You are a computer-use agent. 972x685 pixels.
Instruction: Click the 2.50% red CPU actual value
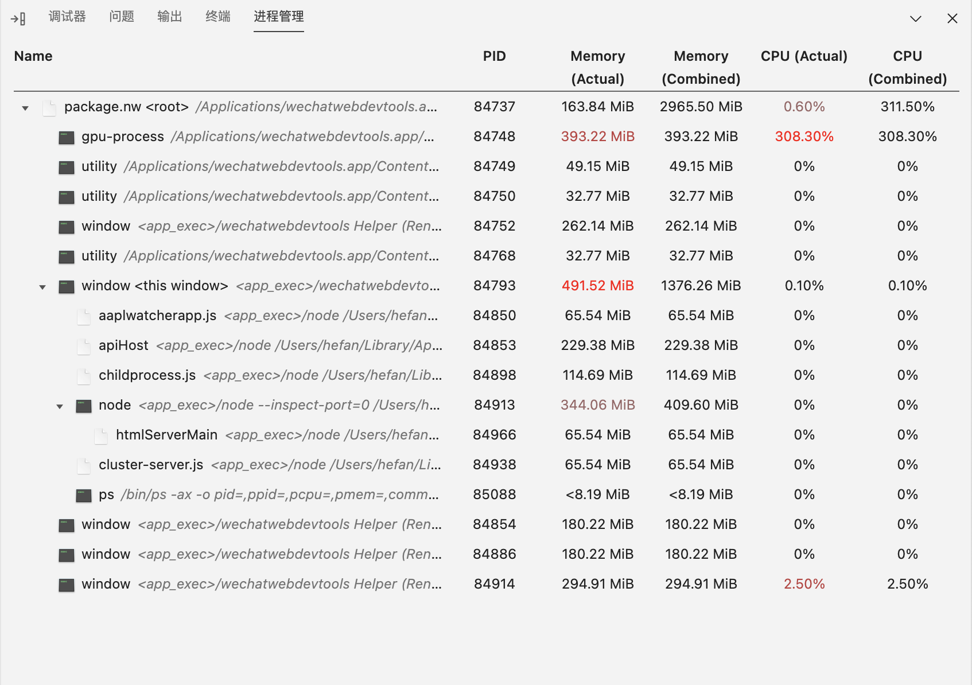pyautogui.click(x=804, y=584)
